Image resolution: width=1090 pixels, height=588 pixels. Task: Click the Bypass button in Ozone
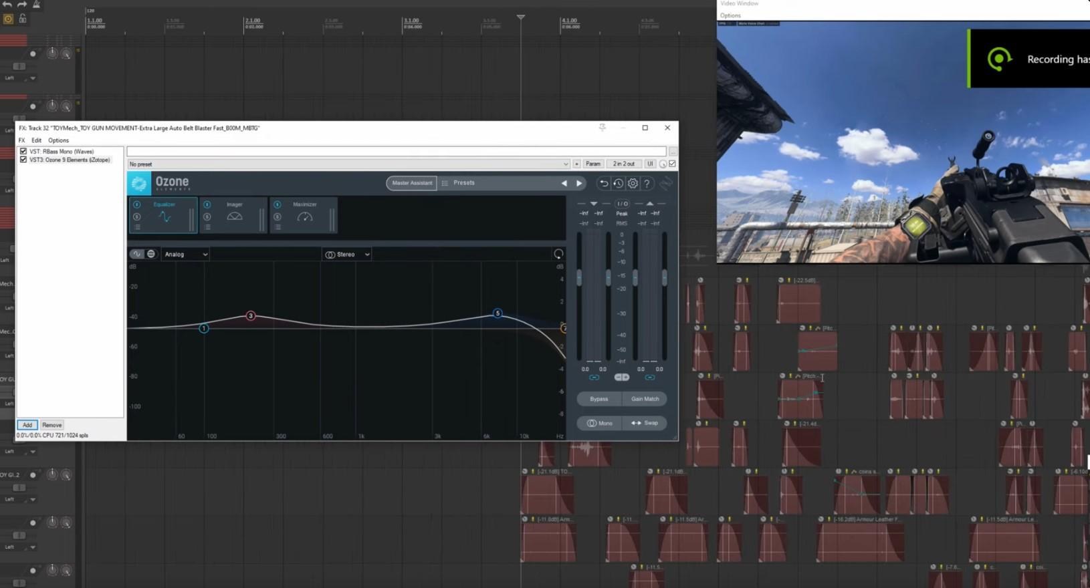click(x=599, y=399)
